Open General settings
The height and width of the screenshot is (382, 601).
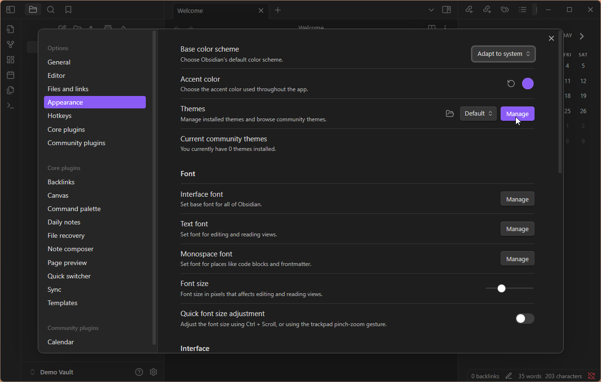(x=95, y=62)
